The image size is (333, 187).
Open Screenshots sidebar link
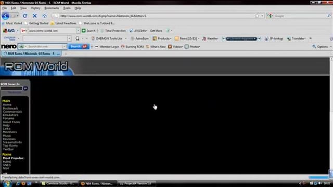12,142
